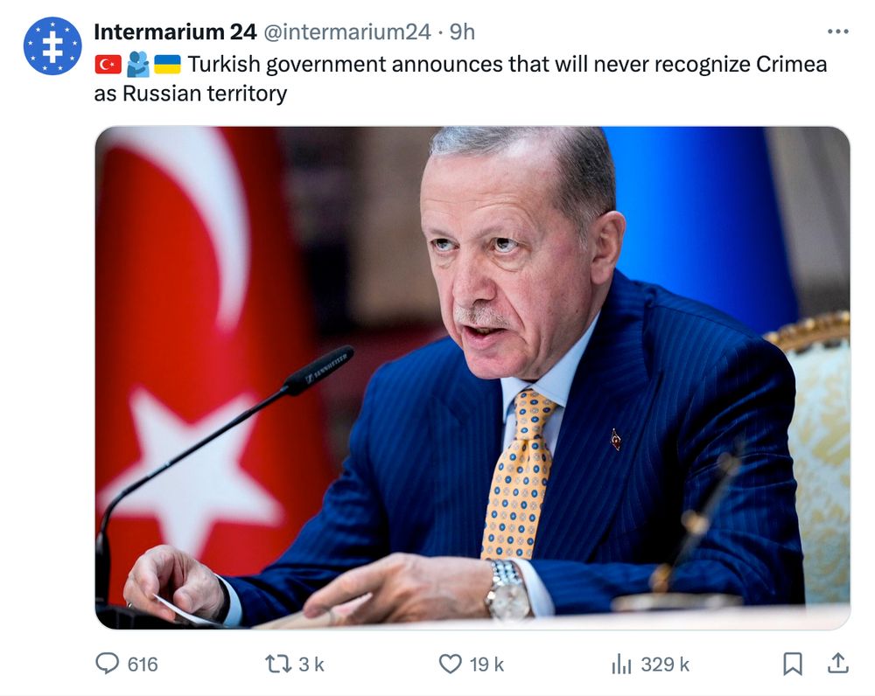The height and width of the screenshot is (696, 875).
Task: Click the Intermarium 24 display name
Action: pos(175,32)
